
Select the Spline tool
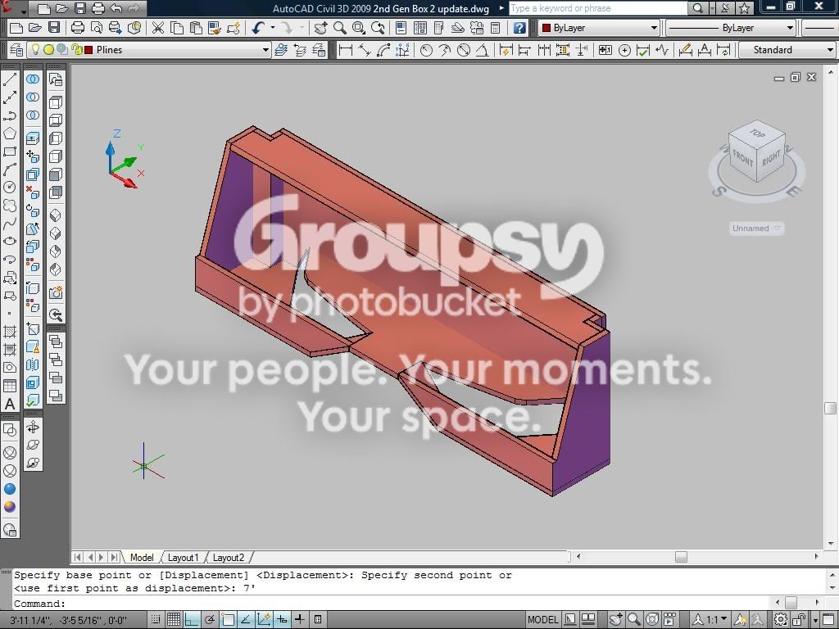point(10,224)
